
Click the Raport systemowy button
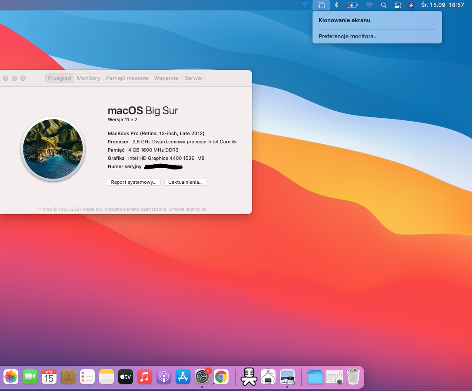pyautogui.click(x=133, y=182)
